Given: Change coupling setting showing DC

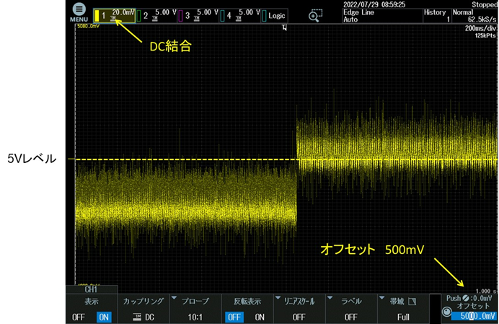Looking at the screenshot, I should tap(143, 309).
